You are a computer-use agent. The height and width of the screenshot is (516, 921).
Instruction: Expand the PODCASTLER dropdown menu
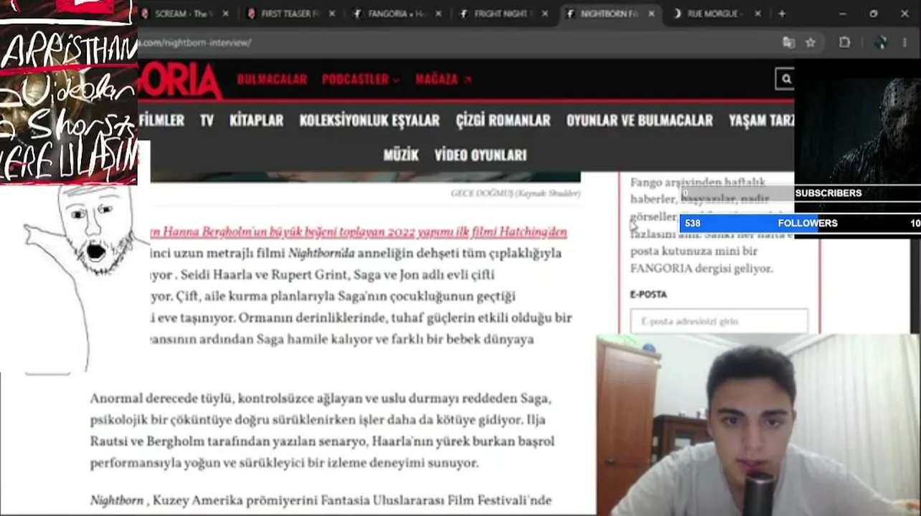(360, 79)
